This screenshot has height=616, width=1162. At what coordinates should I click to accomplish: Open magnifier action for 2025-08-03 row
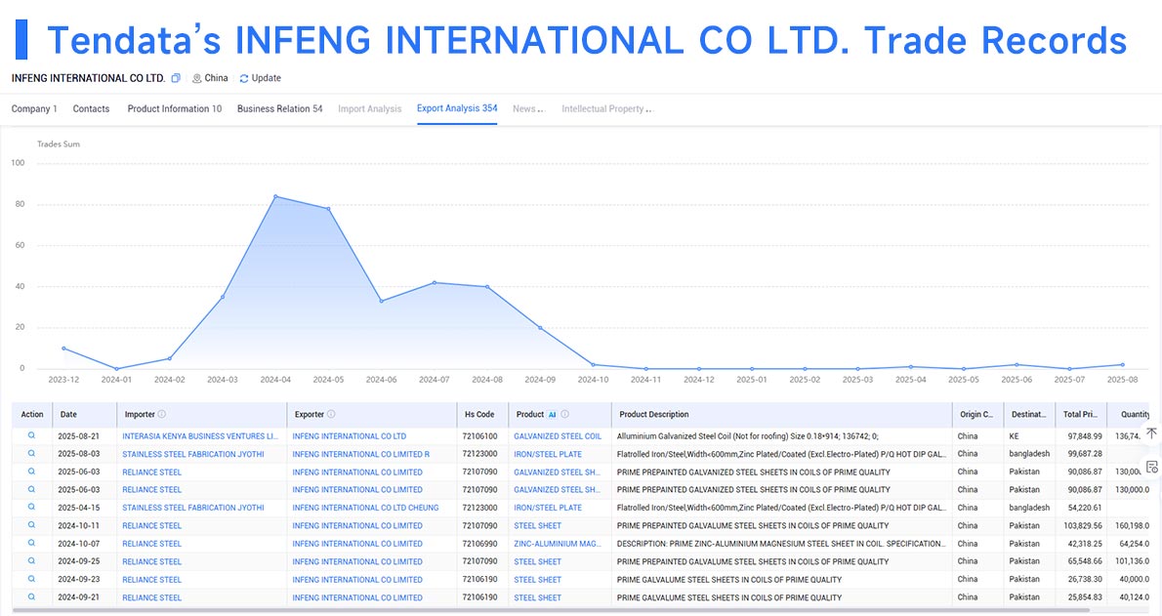(x=32, y=454)
